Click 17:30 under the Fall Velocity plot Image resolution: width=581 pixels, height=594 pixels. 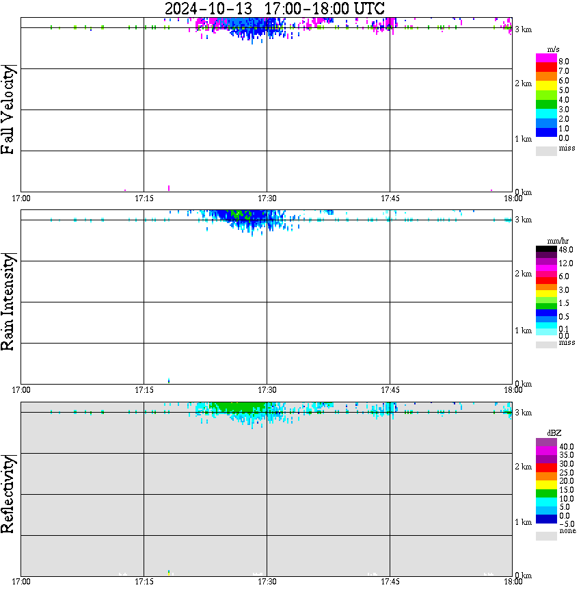pos(267,198)
